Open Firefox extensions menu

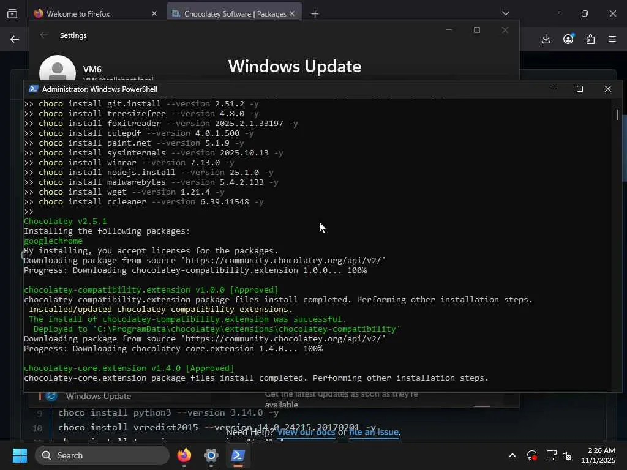590,39
